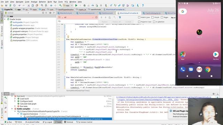Switch to ChartListAdapter.kt editor tab
Screen dimensions: 223x125
[x=153, y=13]
